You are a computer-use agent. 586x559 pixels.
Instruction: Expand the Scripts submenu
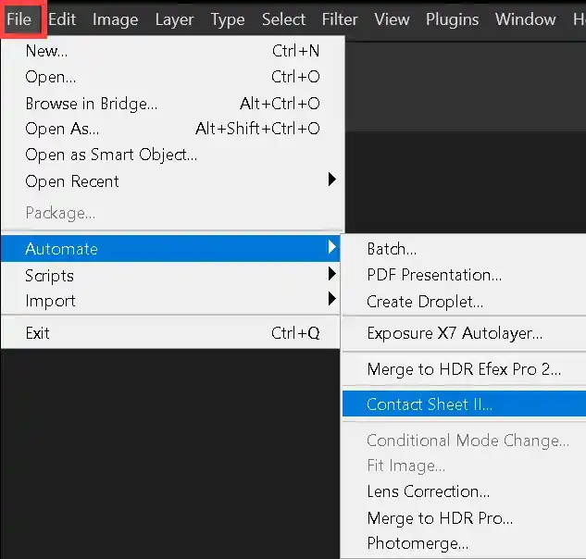(50, 275)
